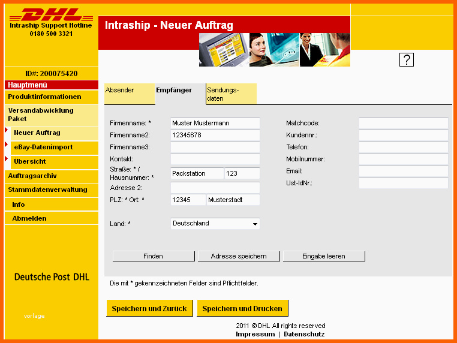Select Versandabwicklung Paket menu entry
Screen dimensions: 457x343
pyautogui.click(x=52, y=115)
